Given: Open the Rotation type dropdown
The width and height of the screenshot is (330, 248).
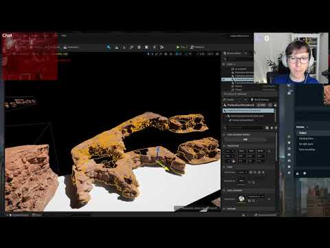Looking at the screenshot, I should (x=230, y=156).
